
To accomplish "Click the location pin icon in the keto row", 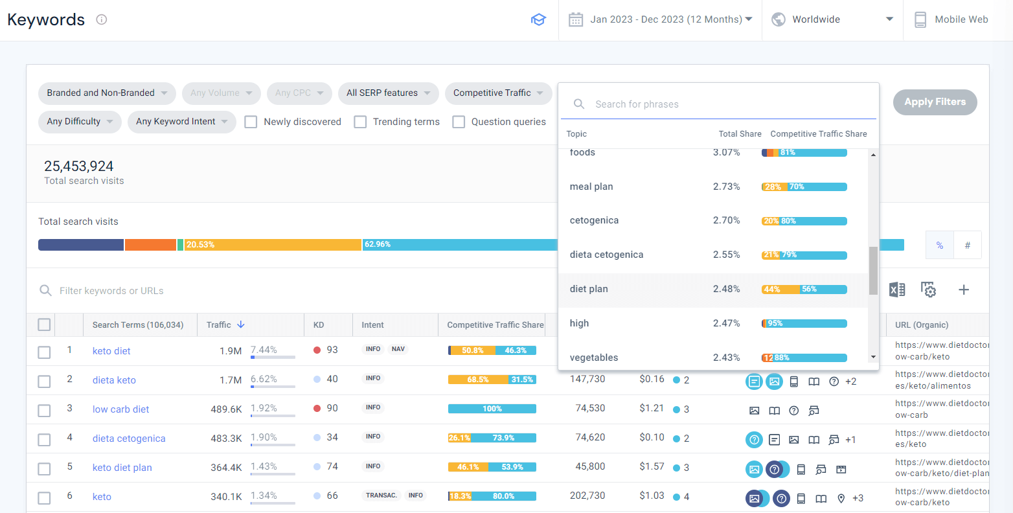I will tap(841, 498).
